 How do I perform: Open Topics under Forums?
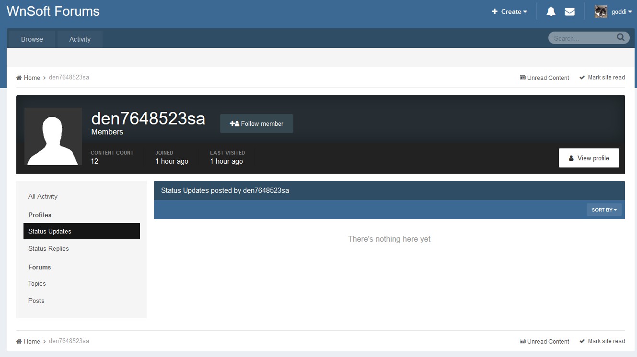click(37, 283)
